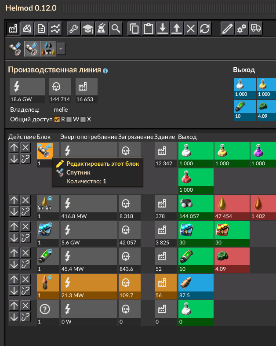Remove the 416.8 MW block row

[x=25, y=200]
